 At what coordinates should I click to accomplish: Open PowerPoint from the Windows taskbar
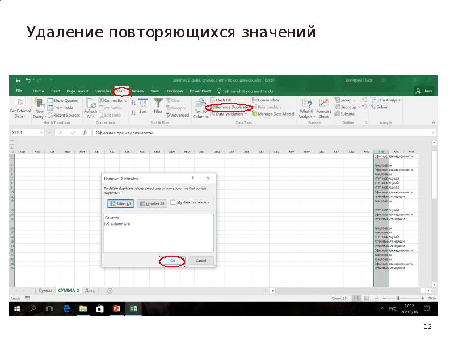117,309
